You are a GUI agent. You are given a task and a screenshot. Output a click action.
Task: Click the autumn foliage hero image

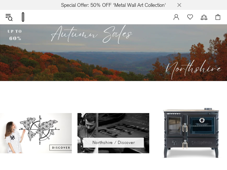pyautogui.click(x=113, y=53)
